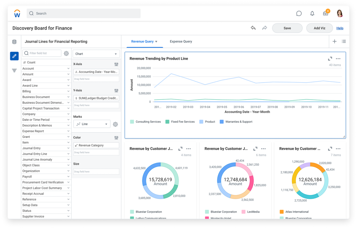Click the Add Viz button

tap(319, 28)
